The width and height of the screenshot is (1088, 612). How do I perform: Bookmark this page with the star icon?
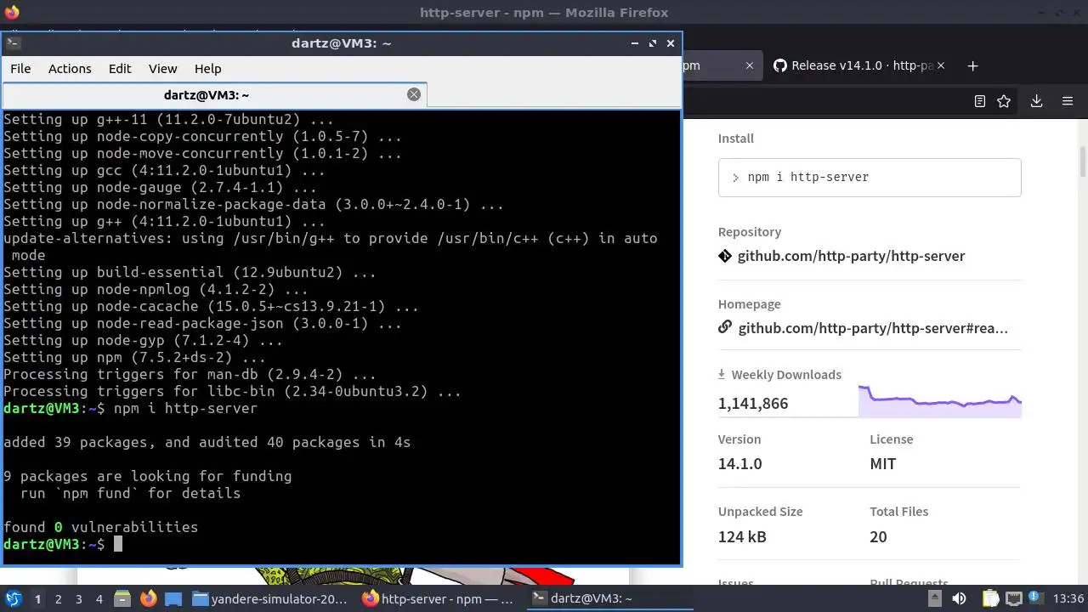click(x=1004, y=101)
